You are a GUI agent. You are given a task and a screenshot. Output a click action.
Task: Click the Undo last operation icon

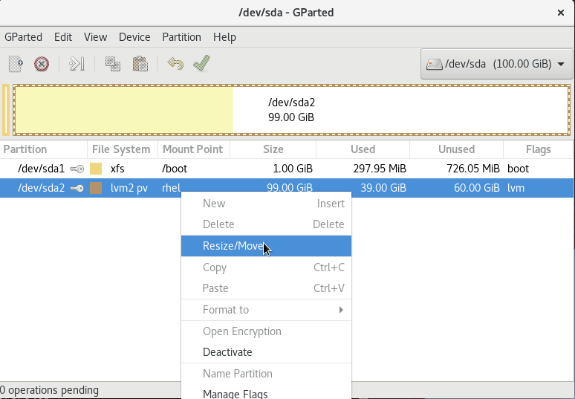[175, 64]
